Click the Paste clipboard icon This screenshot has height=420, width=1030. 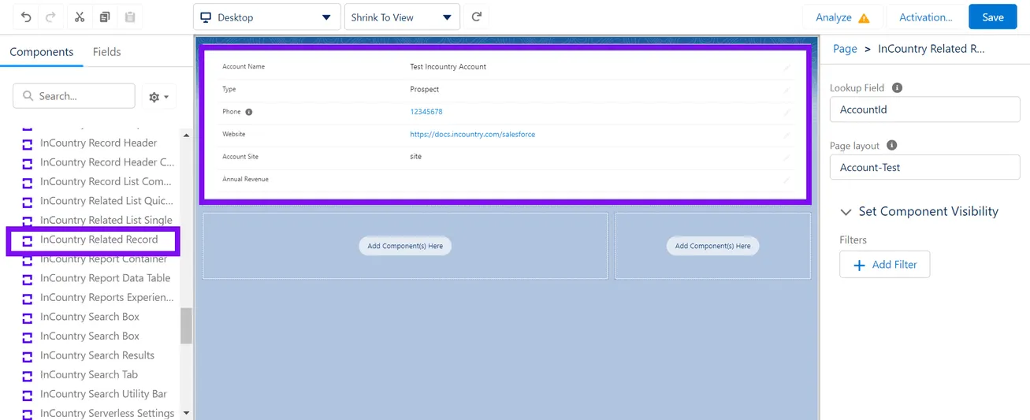click(x=130, y=17)
